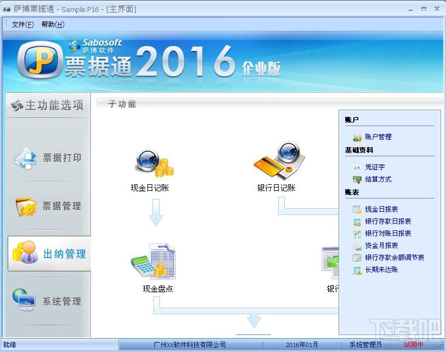Click the 银行存款余额调节表 icon
The height and width of the screenshot is (352, 446).
[x=357, y=258]
